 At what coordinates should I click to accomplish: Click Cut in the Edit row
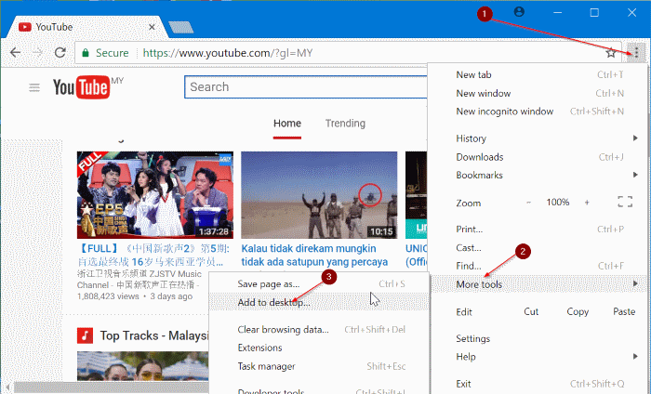coord(531,311)
